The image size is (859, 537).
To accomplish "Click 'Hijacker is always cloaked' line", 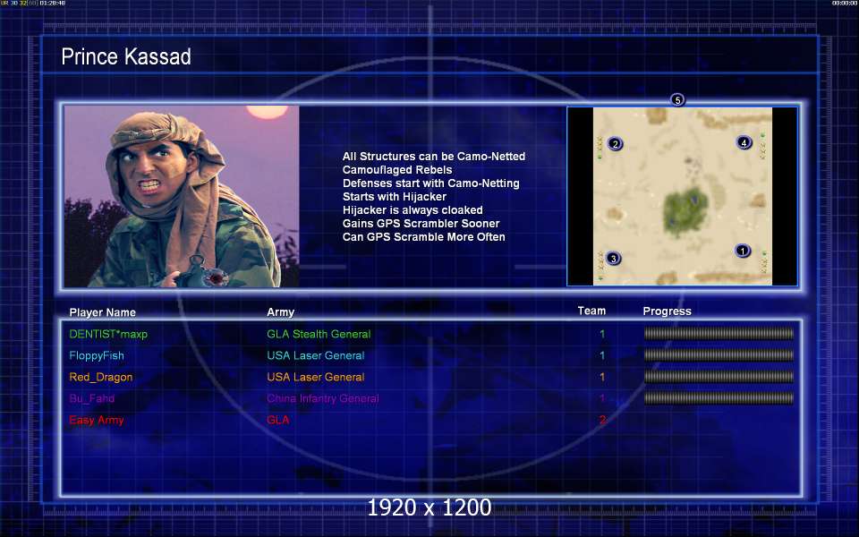I will pyautogui.click(x=412, y=209).
